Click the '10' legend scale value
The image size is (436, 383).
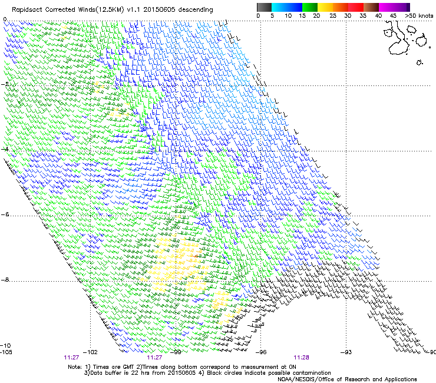point(288,15)
